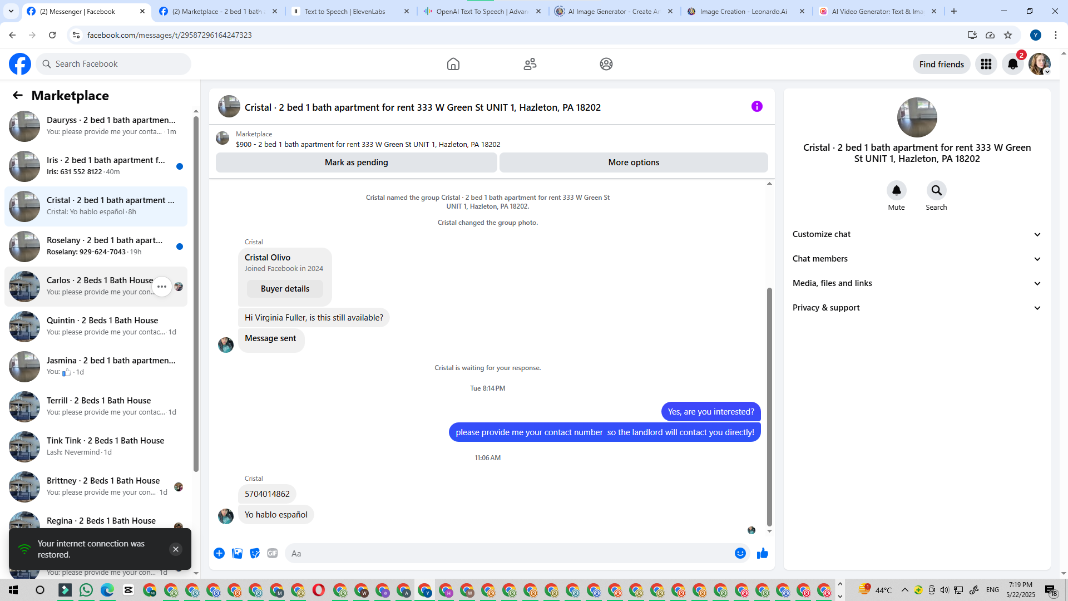The width and height of the screenshot is (1068, 601).
Task: Click the Find friends button
Action: tap(942, 64)
